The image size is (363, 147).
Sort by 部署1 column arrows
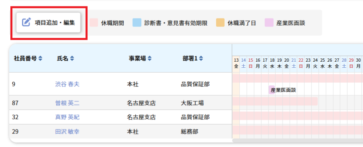201,58
